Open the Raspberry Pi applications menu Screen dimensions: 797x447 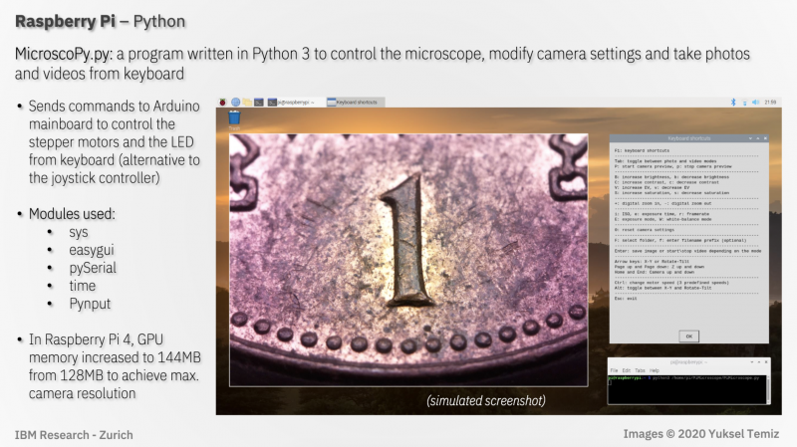224,102
